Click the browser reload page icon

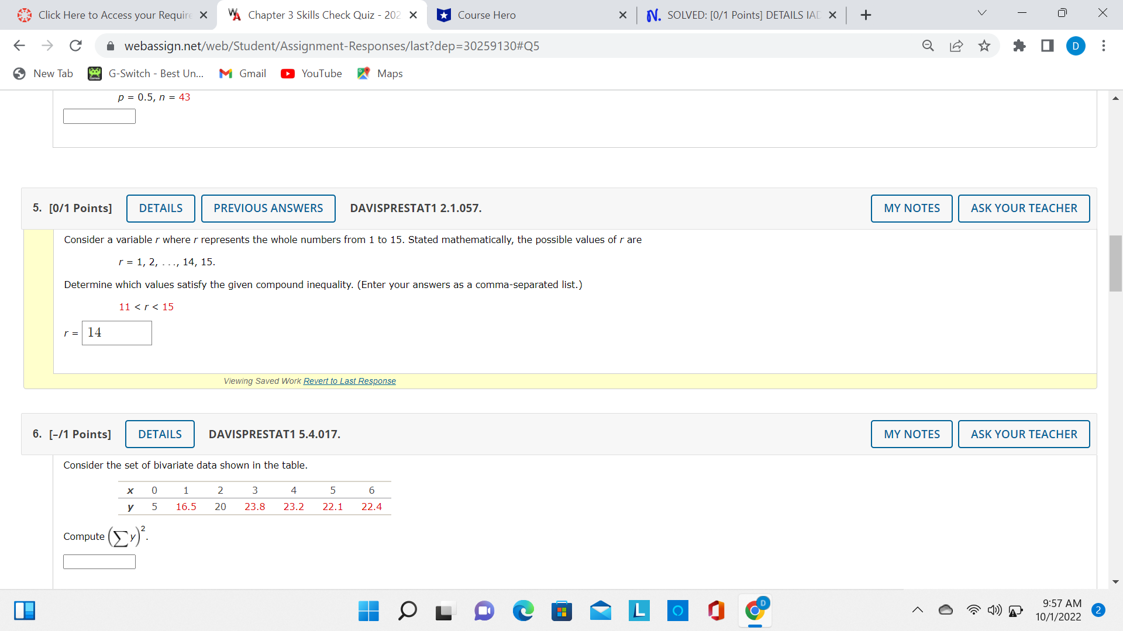tap(75, 46)
